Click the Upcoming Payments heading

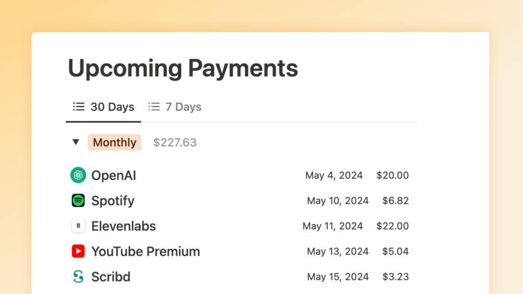point(183,68)
